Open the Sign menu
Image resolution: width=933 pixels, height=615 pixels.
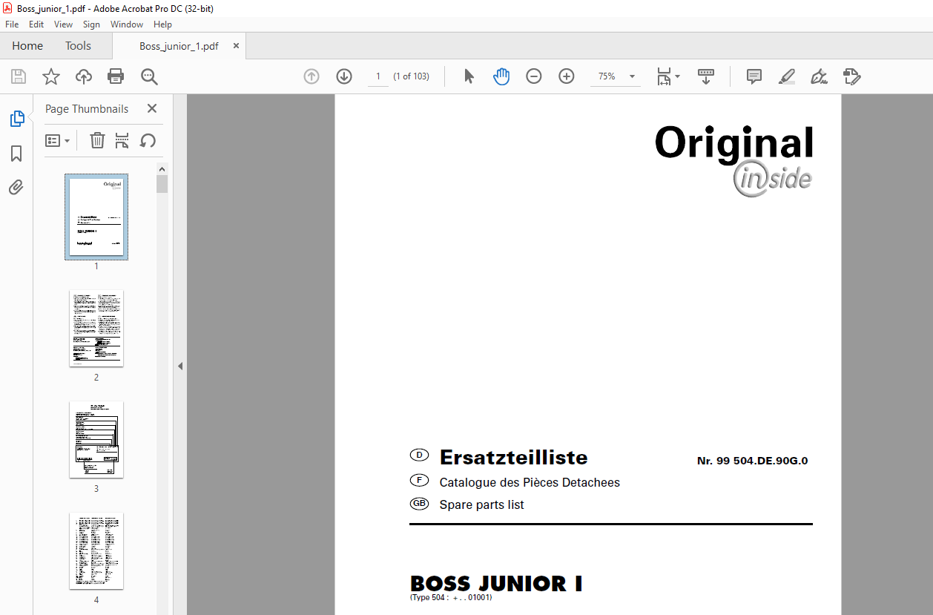91,24
